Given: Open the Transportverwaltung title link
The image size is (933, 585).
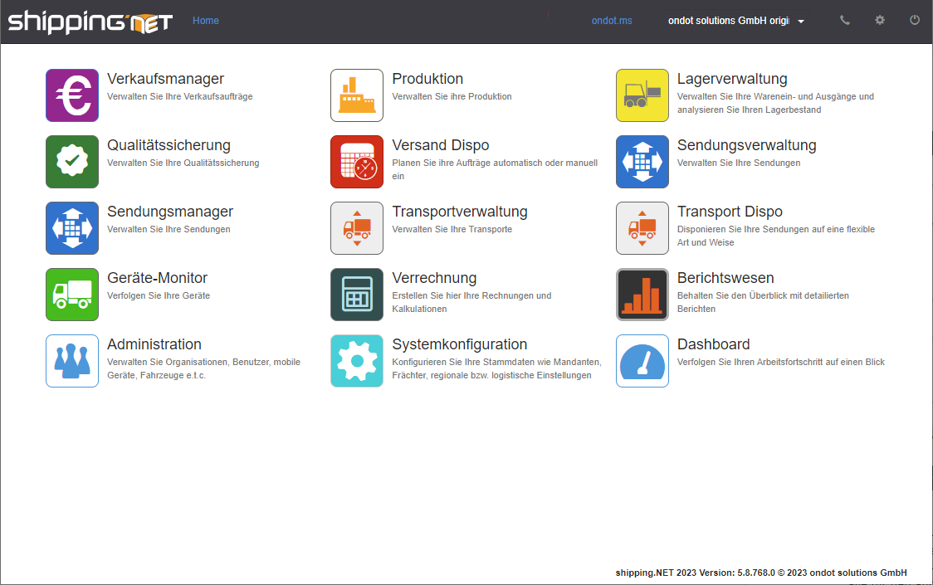Looking at the screenshot, I should pos(459,212).
